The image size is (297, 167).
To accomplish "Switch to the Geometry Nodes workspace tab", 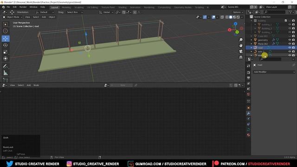I will tap(183, 7).
